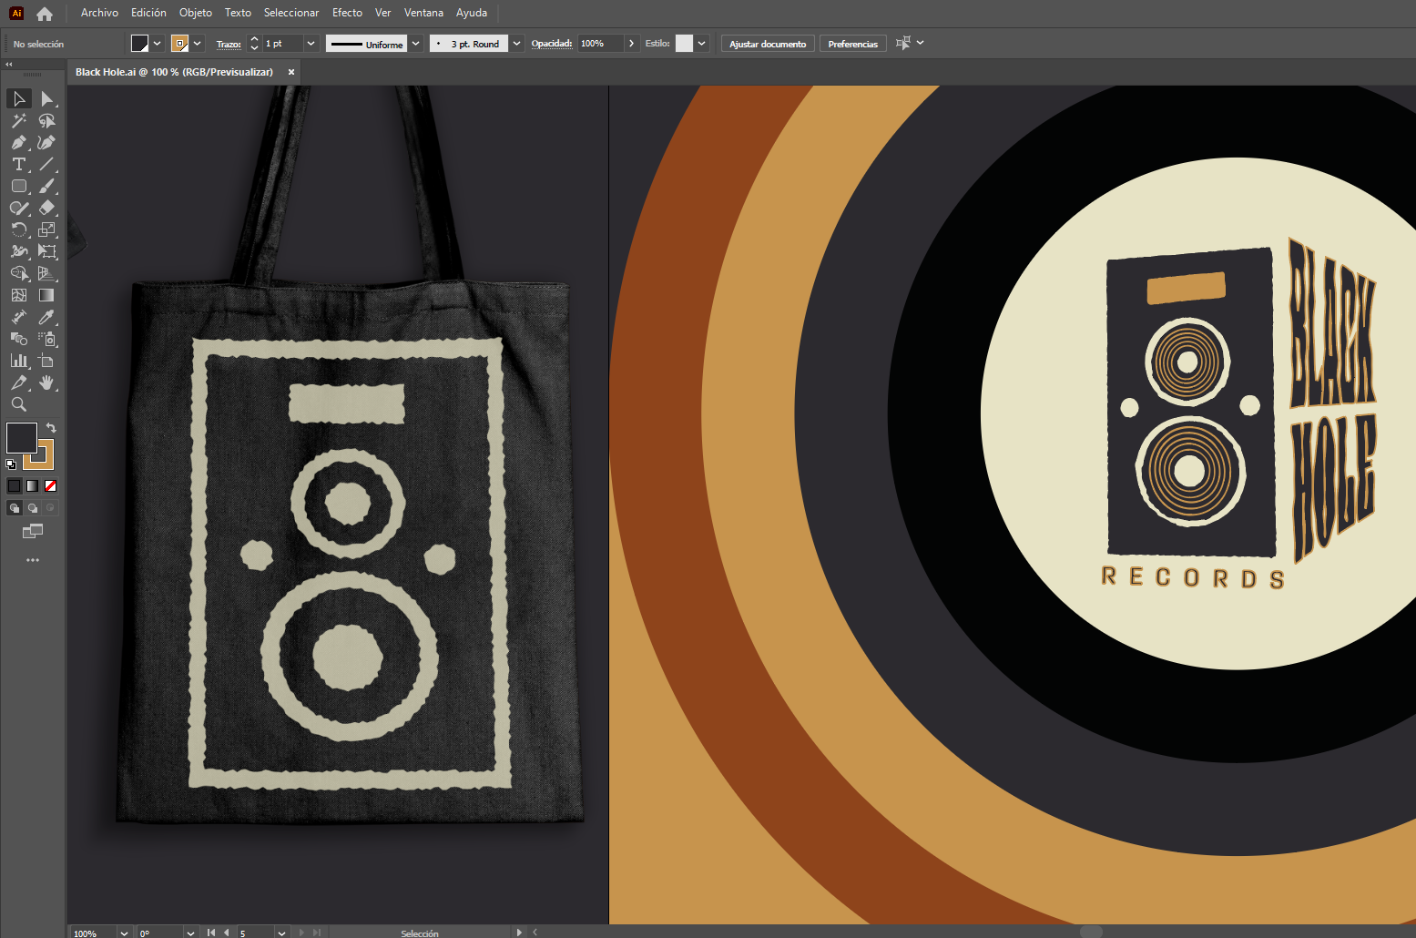The height and width of the screenshot is (938, 1416).
Task: Select the Perspective Grid tool
Action: tap(46, 273)
